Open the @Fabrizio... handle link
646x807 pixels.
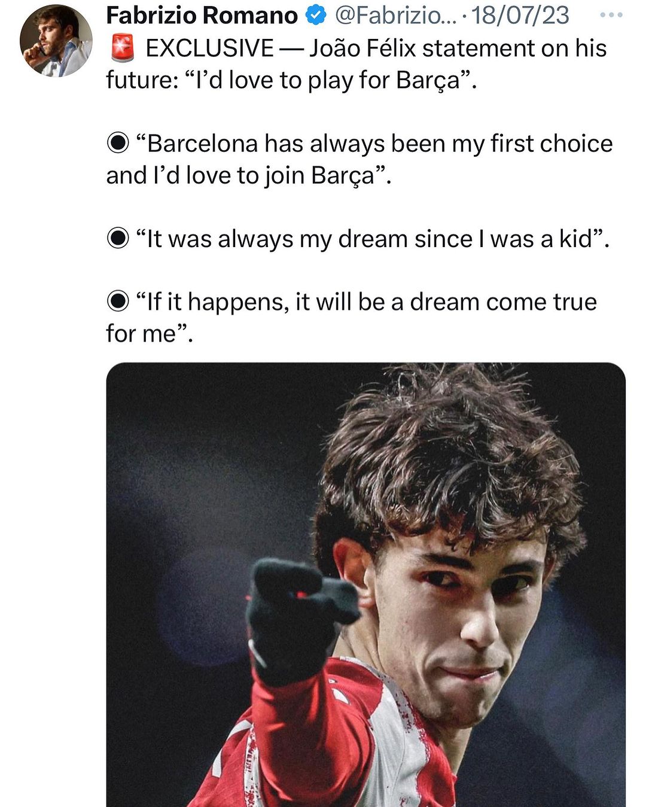pyautogui.click(x=395, y=16)
